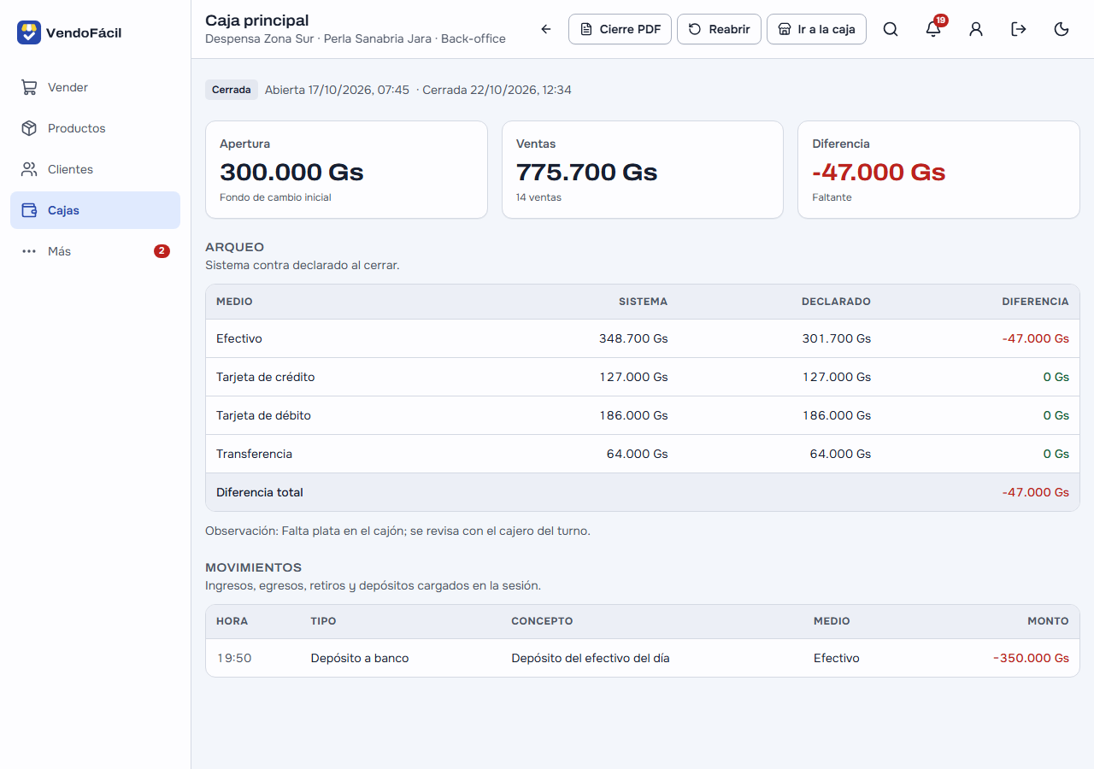1094x769 pixels.
Task: Click the Diferencia total row
Action: [643, 492]
